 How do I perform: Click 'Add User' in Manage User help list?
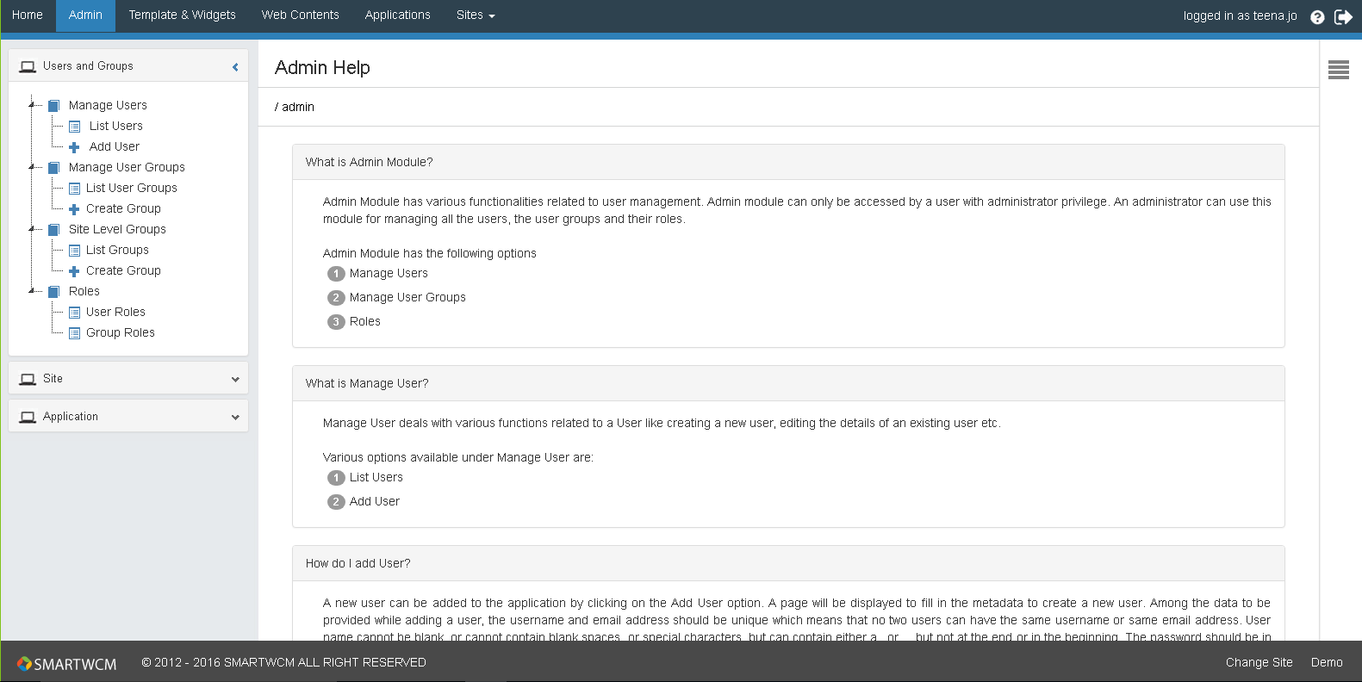click(x=375, y=501)
